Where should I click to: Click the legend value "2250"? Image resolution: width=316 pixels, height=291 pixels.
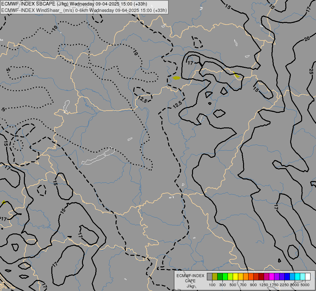(284, 285)
